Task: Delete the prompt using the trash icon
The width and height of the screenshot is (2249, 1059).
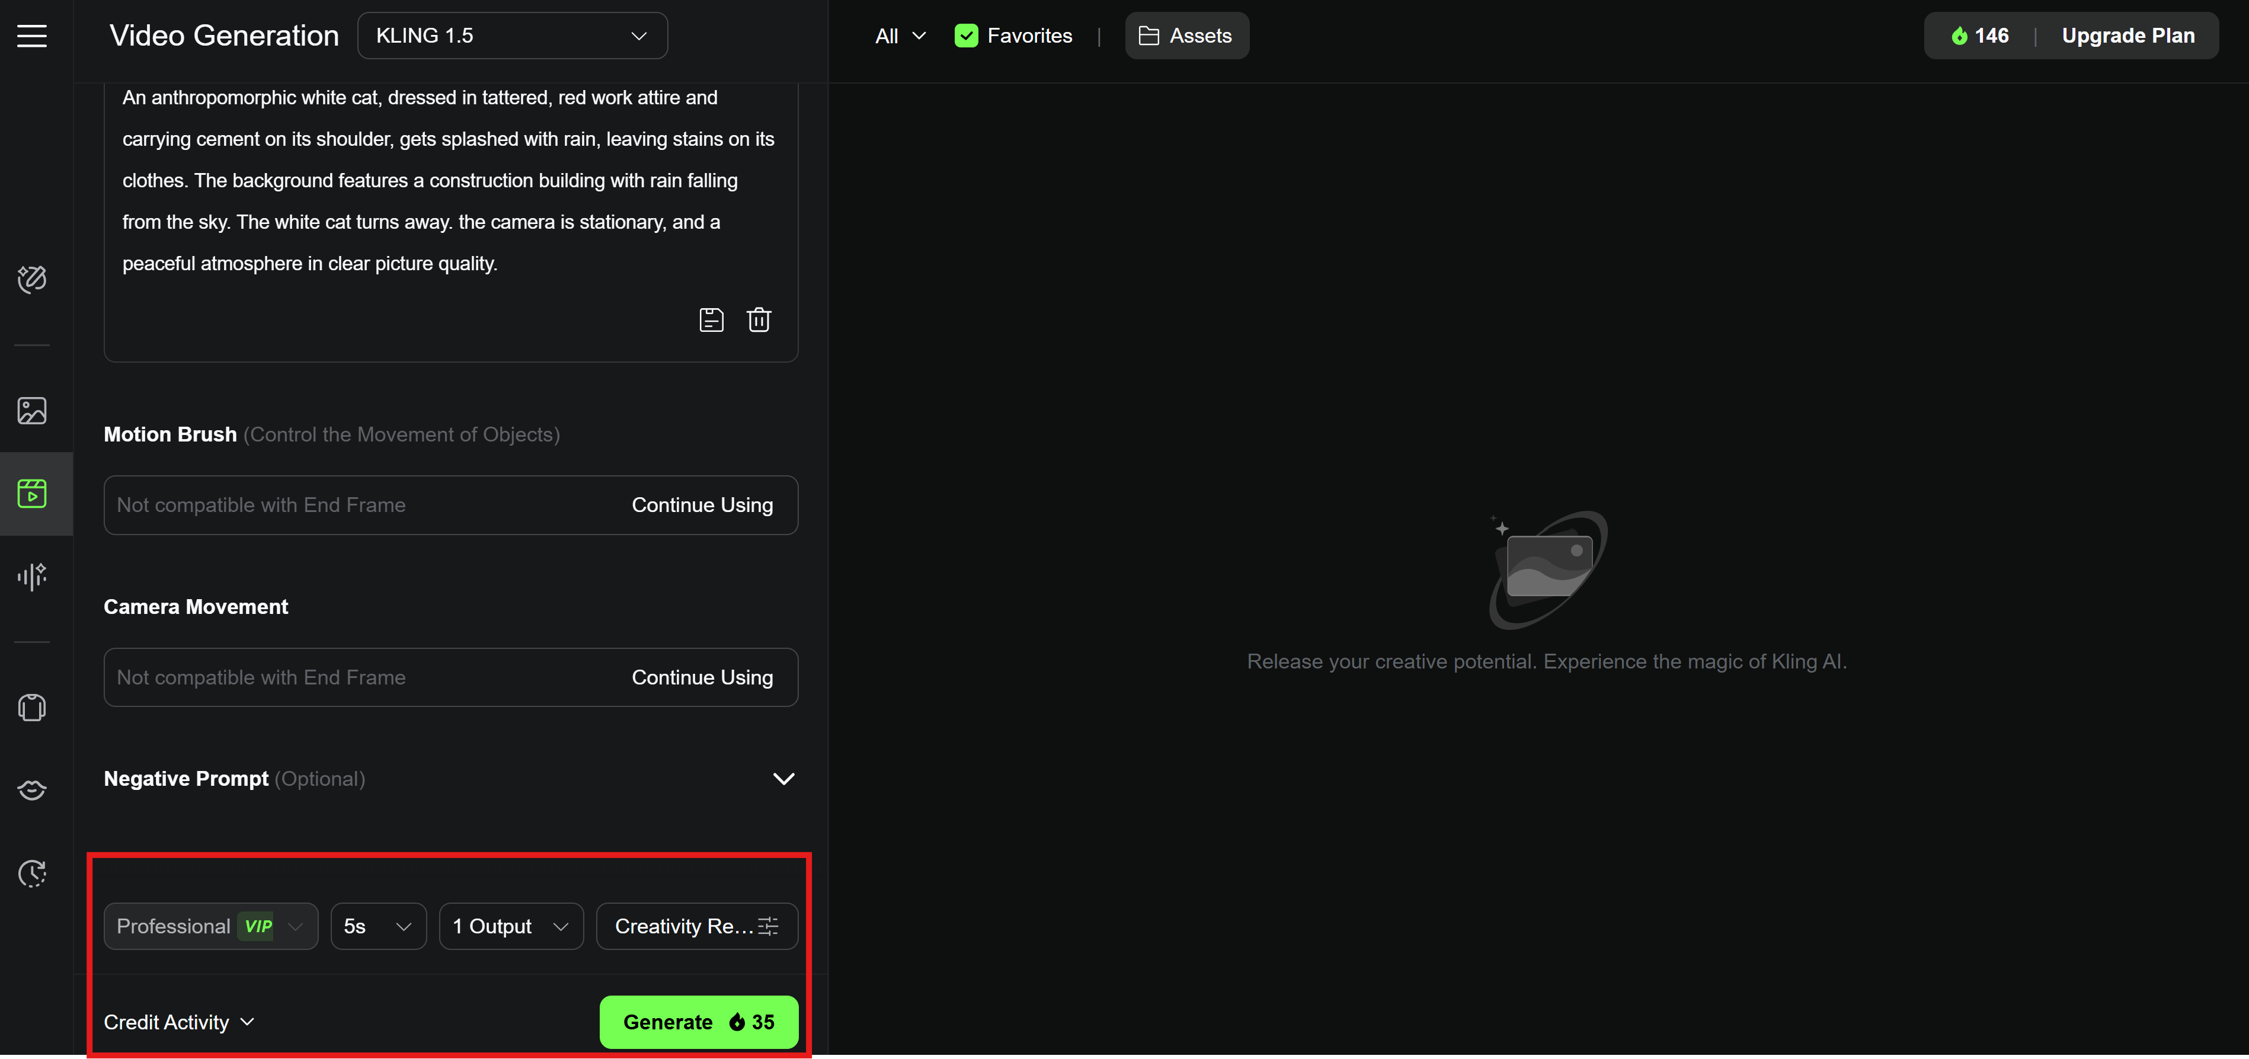Action: click(x=759, y=319)
